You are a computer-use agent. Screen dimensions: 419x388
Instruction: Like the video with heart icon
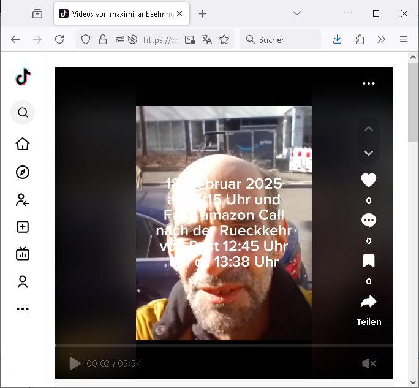[x=368, y=180]
